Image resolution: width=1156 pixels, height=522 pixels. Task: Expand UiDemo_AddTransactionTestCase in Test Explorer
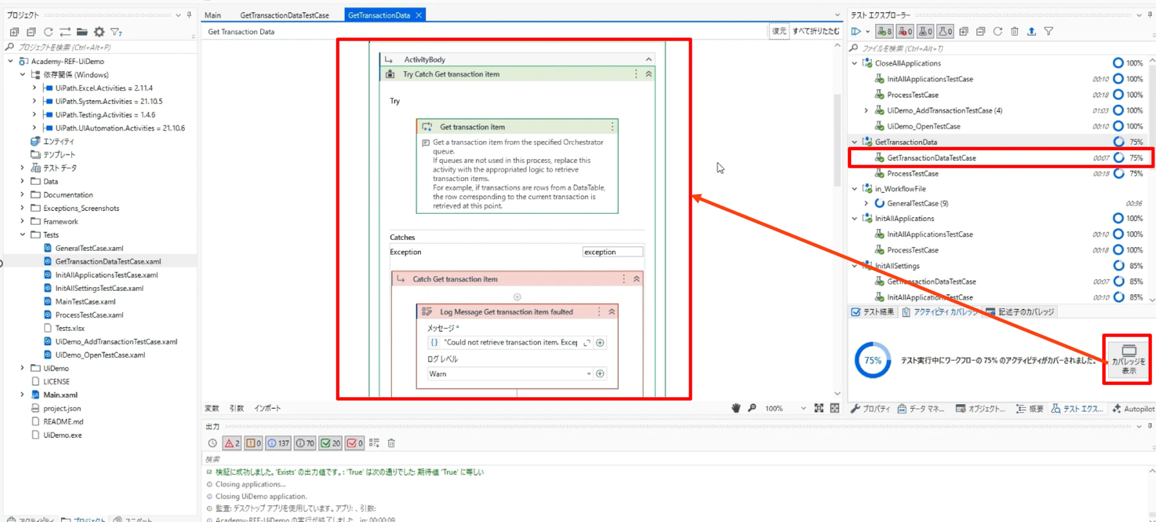tap(866, 110)
